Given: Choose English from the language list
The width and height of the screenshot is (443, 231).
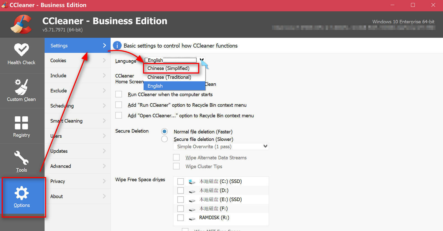Looking at the screenshot, I should (174, 86).
